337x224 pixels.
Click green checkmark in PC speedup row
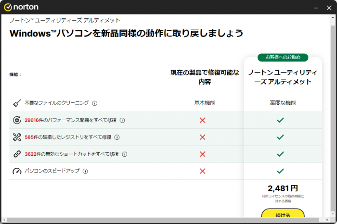(x=281, y=171)
